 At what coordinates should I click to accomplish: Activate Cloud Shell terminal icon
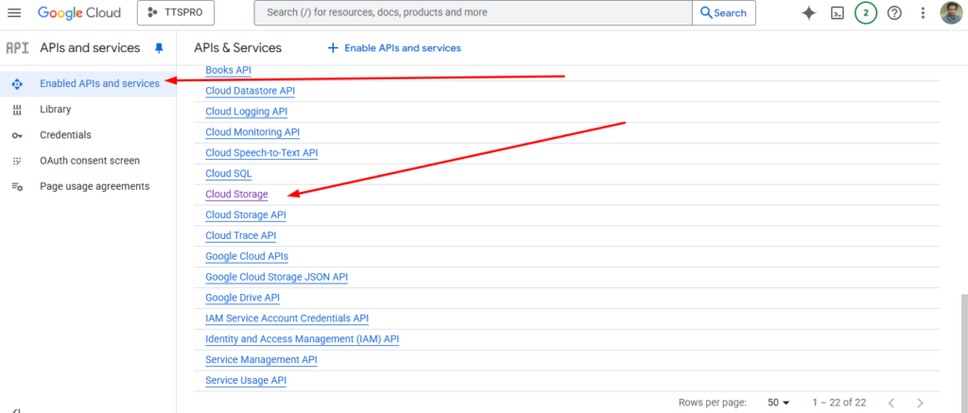click(x=837, y=13)
